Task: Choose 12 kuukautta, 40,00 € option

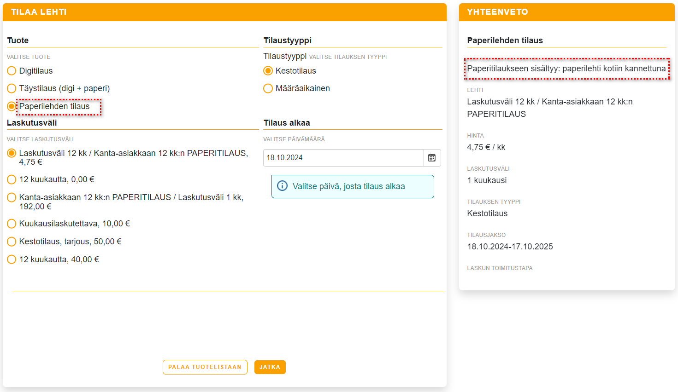Action: coord(12,259)
